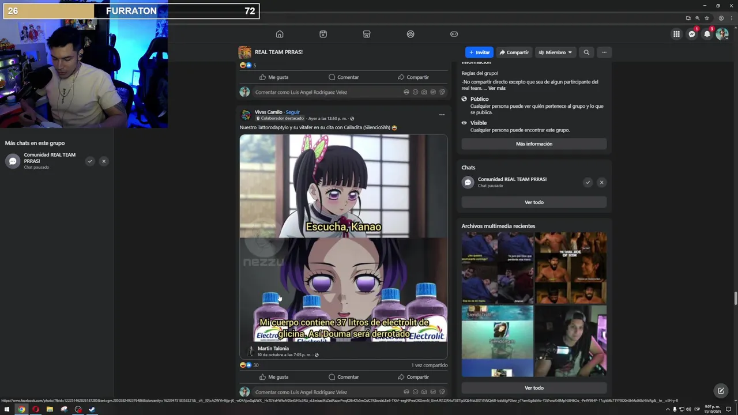Like the Kanao meme post with Me gusta
Screen dimensions: 738x415
pos(274,377)
